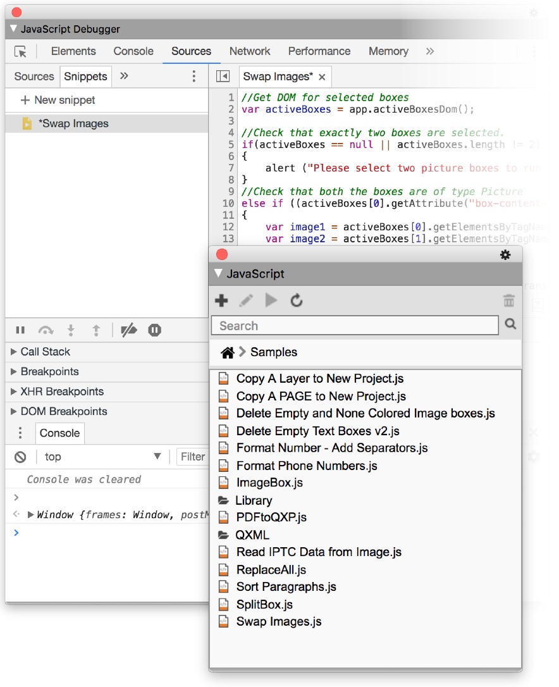Focus the console Filter field
The image size is (559, 687).
(x=192, y=457)
